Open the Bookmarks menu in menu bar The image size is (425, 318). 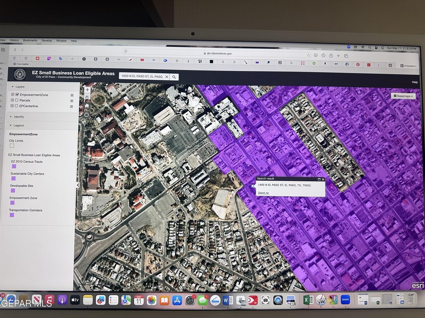[x=30, y=40]
